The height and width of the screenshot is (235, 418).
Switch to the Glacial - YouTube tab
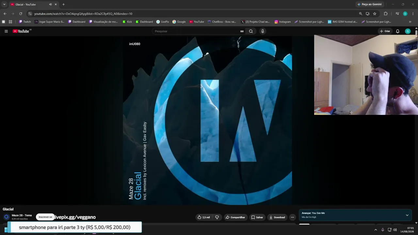33,5
